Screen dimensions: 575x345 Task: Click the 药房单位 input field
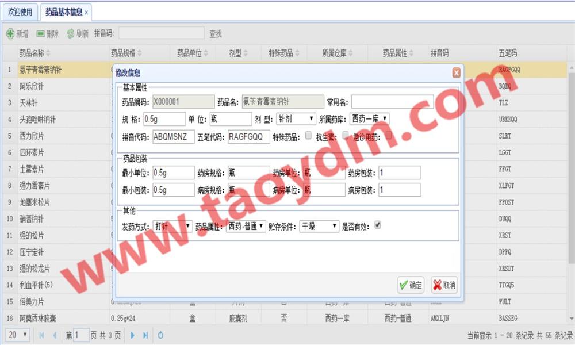pyautogui.click(x=324, y=172)
